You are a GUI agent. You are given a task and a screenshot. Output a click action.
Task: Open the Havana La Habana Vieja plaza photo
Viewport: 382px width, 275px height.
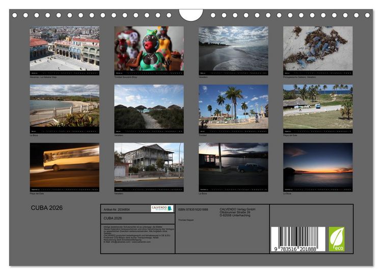pos(65,48)
